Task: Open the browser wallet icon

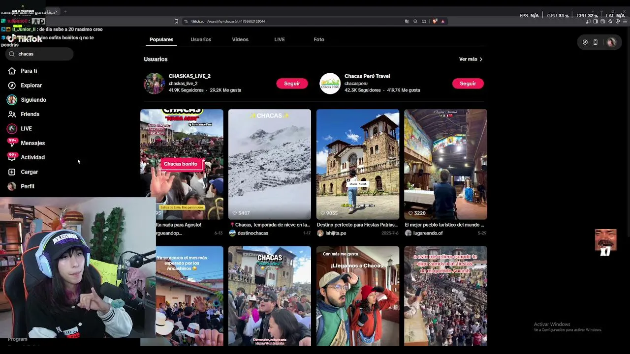Action: 603,22
